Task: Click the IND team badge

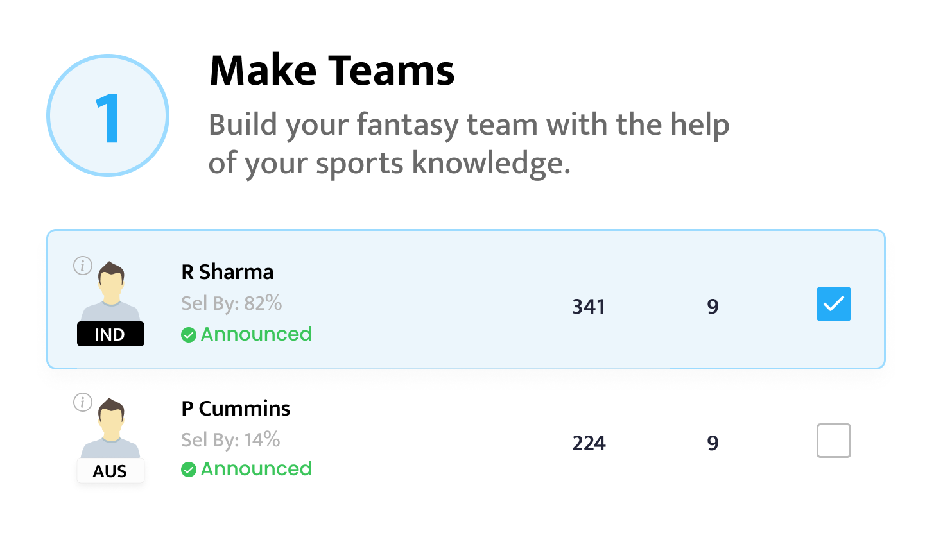Action: pos(110,334)
